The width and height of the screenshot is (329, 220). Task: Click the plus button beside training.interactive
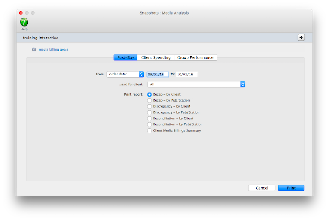tap(301, 37)
